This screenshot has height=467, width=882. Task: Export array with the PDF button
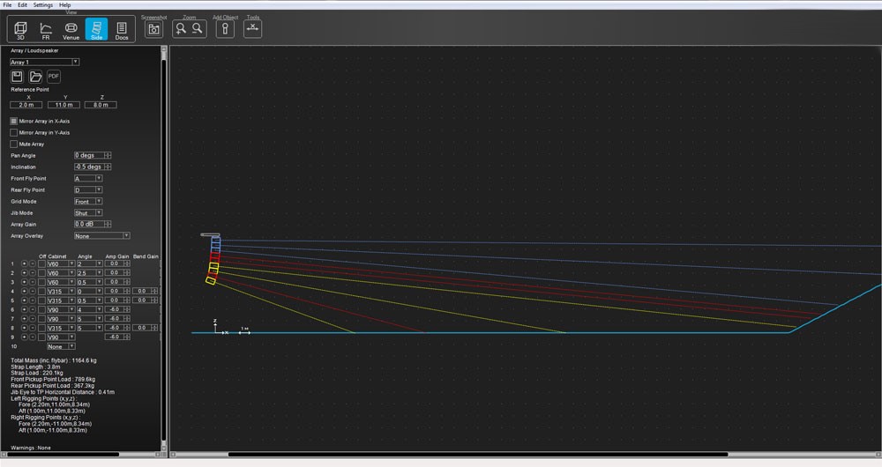coord(54,77)
